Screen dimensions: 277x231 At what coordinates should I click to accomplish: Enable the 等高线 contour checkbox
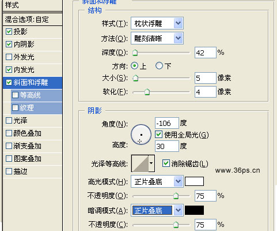pos(15,95)
